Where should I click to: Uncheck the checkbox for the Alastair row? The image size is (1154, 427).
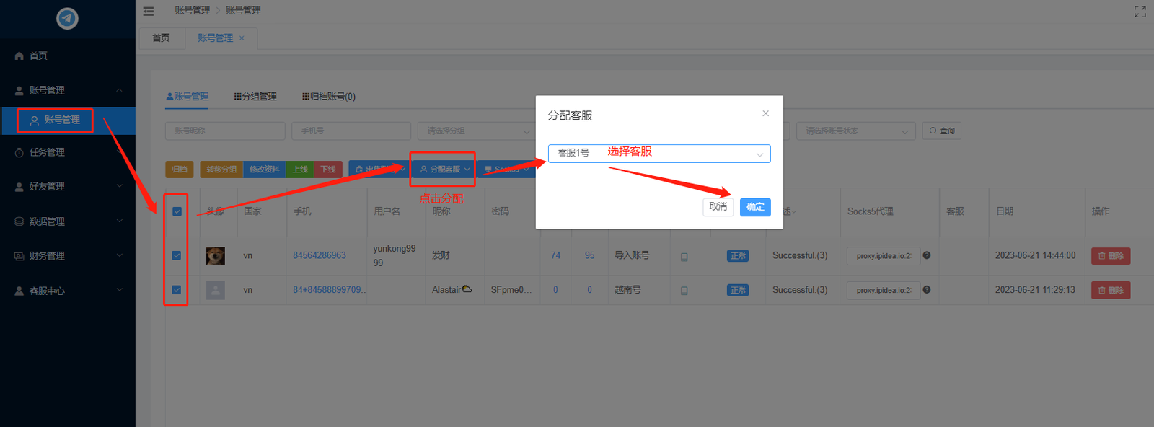click(x=177, y=290)
